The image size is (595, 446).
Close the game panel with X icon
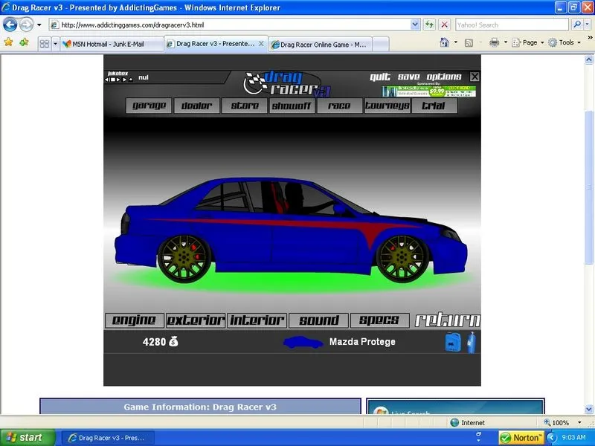pos(475,77)
